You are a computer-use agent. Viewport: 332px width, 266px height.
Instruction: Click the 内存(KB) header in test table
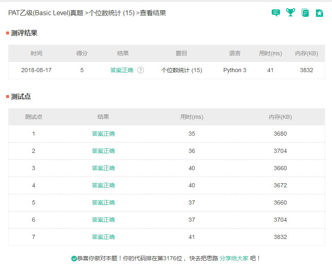[280, 117]
